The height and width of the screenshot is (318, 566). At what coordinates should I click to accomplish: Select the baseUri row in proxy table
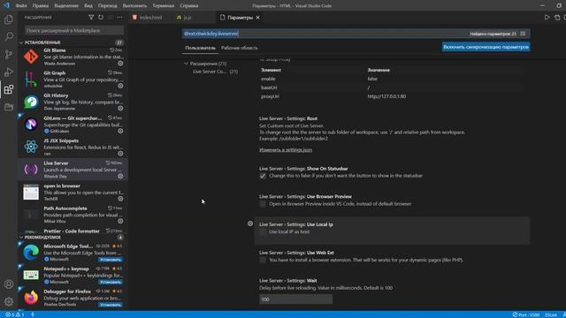[x=392, y=87]
